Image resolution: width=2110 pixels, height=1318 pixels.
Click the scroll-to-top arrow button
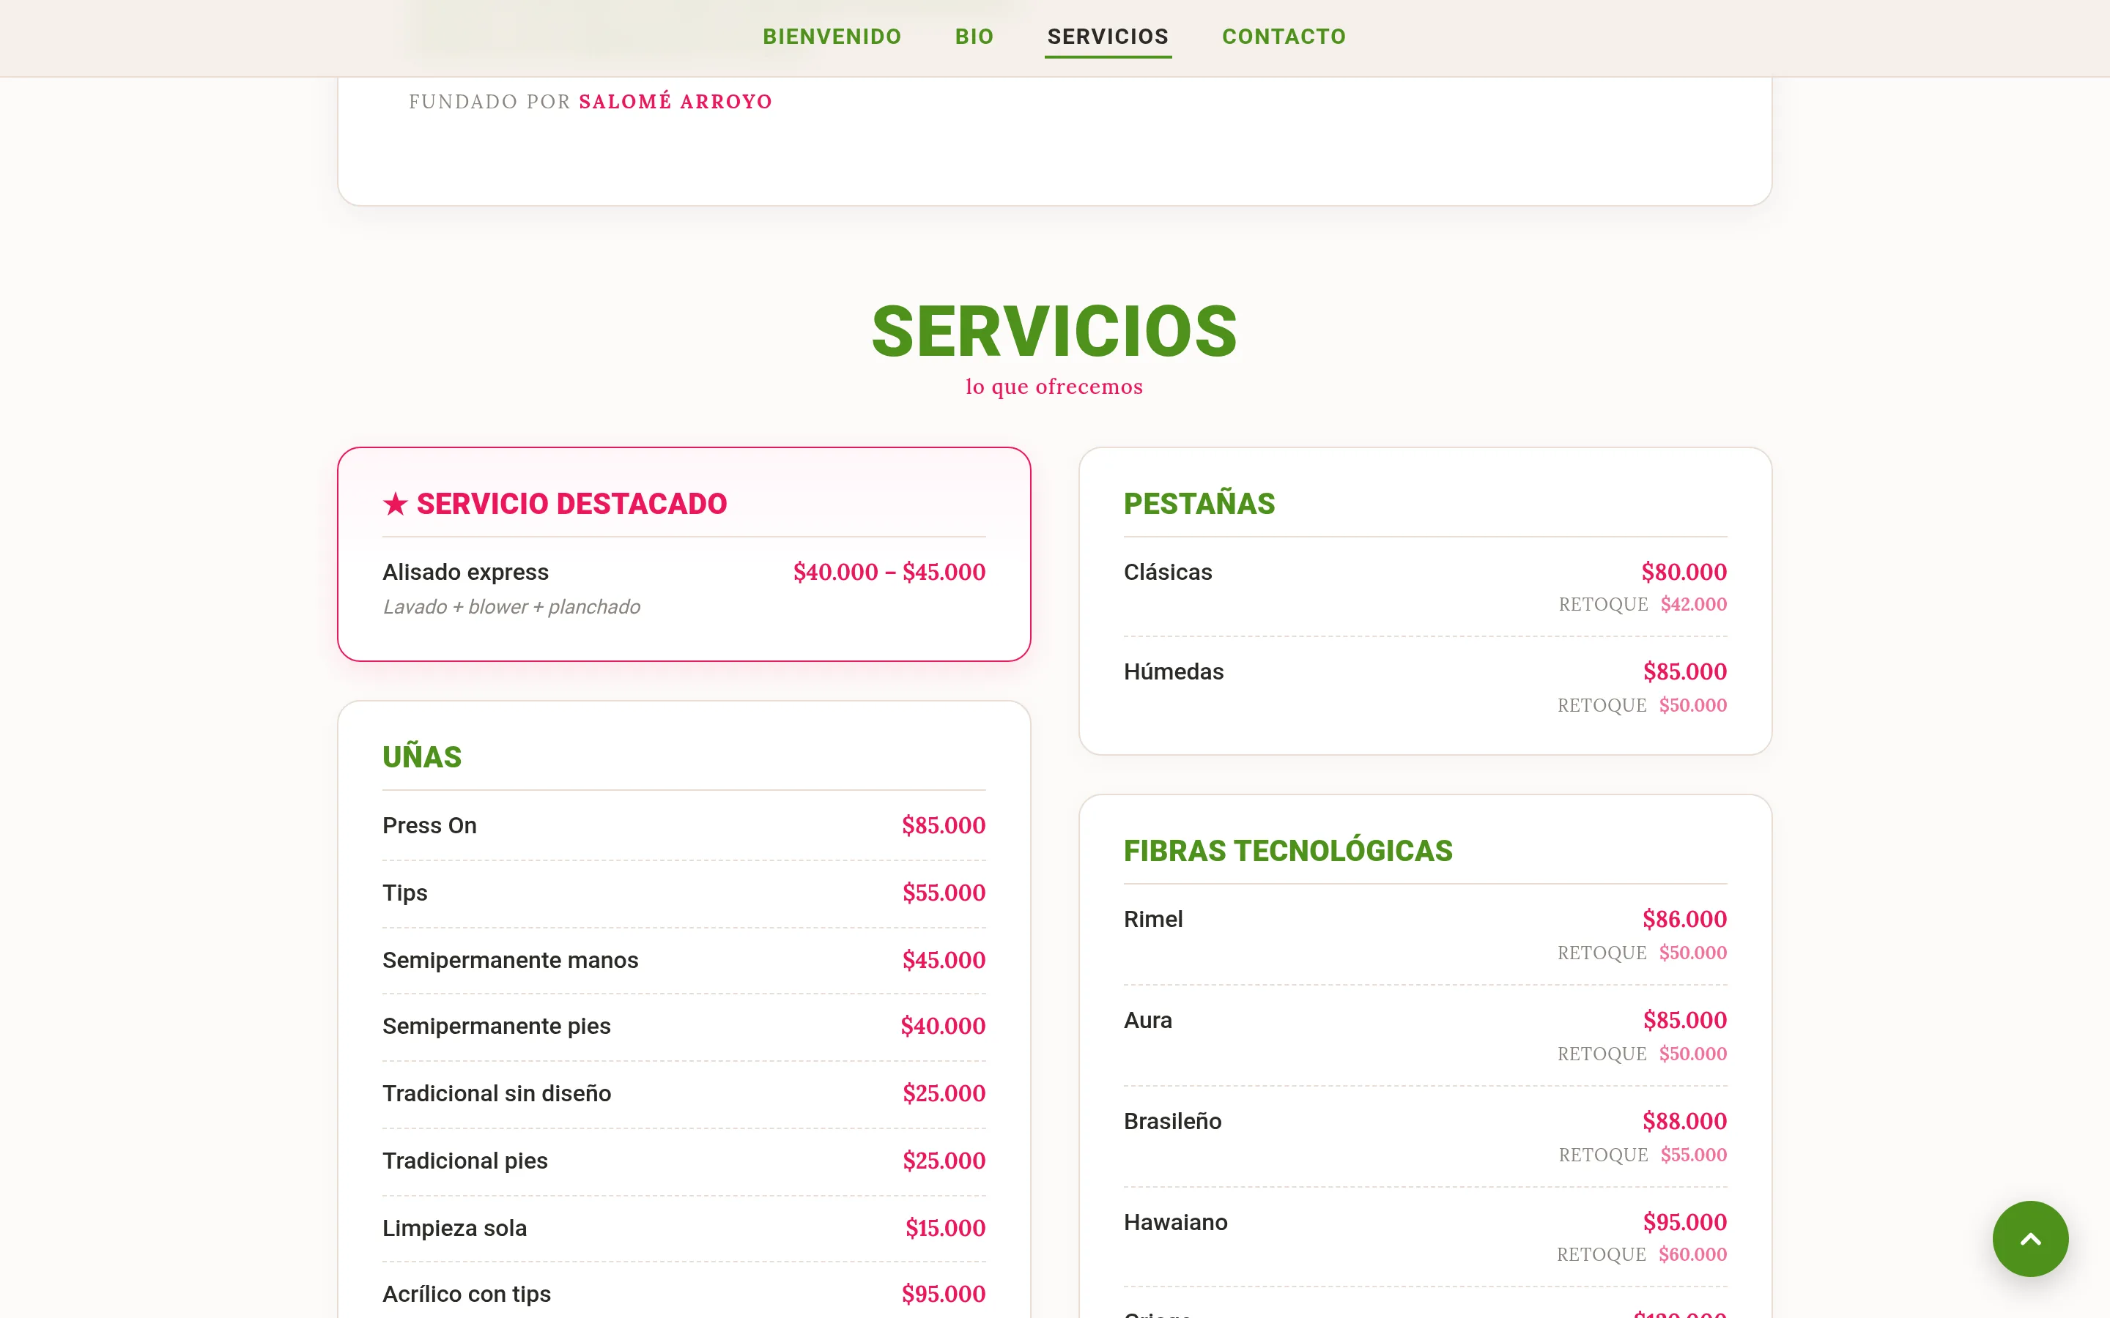2030,1239
